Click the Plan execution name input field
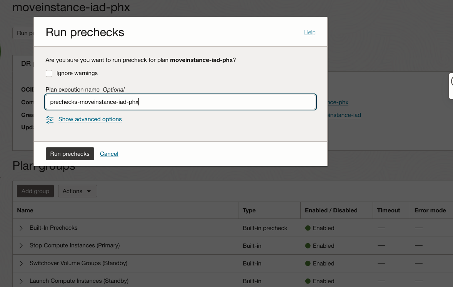The image size is (453, 287). click(x=180, y=102)
